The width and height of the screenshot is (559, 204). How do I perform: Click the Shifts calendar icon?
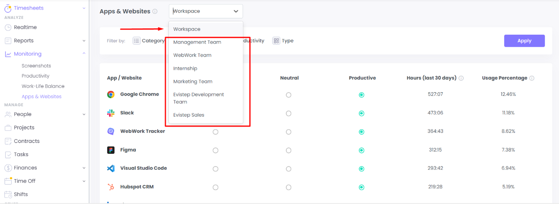pos(8,194)
